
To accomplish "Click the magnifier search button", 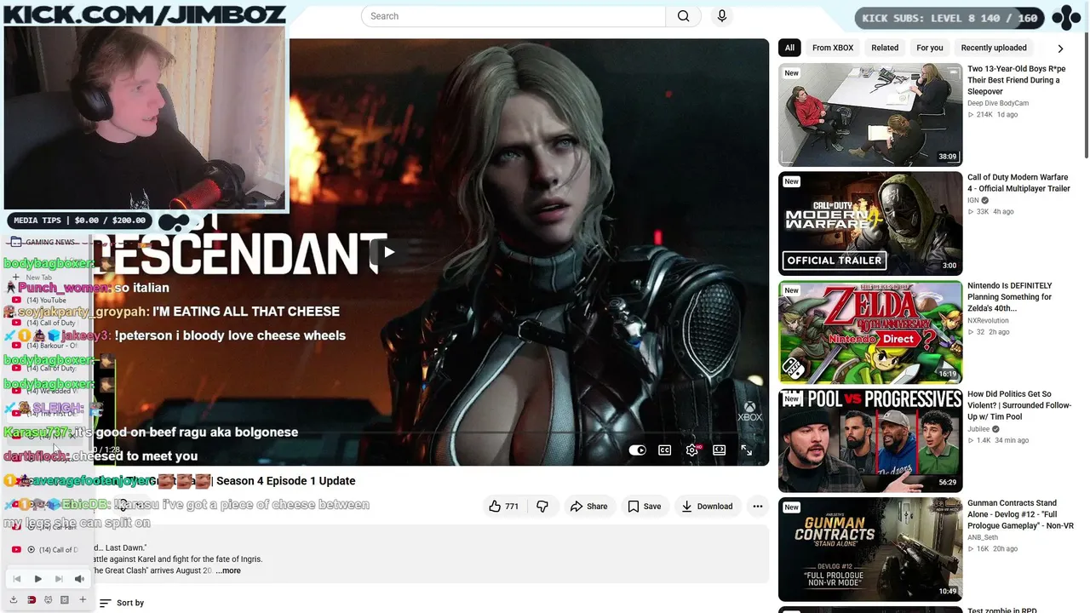I will (x=683, y=16).
